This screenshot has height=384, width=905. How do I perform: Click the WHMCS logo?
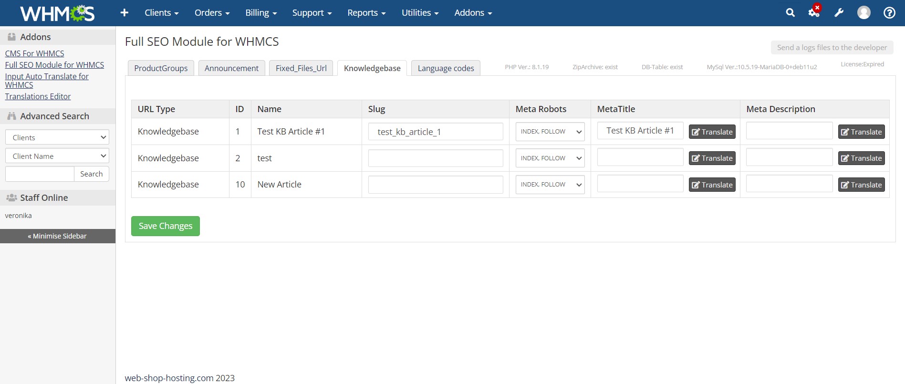tap(57, 13)
